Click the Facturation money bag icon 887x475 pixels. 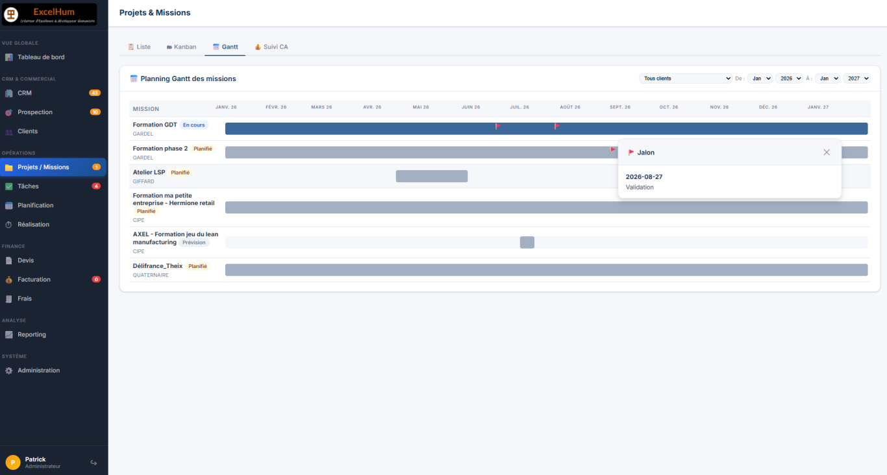[8, 280]
